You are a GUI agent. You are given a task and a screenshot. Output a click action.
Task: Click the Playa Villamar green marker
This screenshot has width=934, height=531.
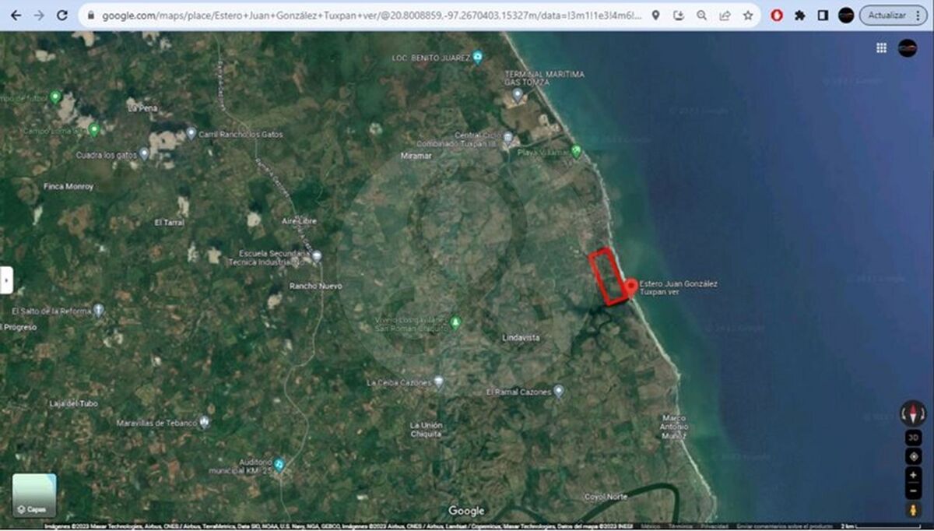(x=576, y=151)
